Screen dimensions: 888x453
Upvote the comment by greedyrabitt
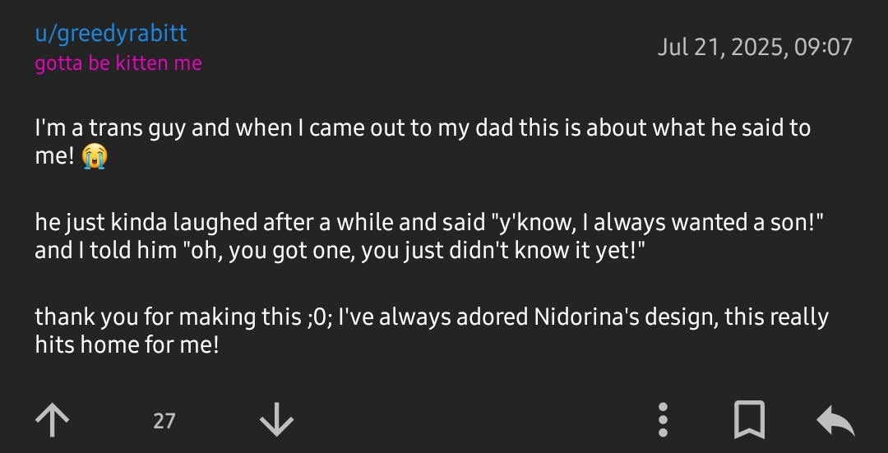click(52, 420)
